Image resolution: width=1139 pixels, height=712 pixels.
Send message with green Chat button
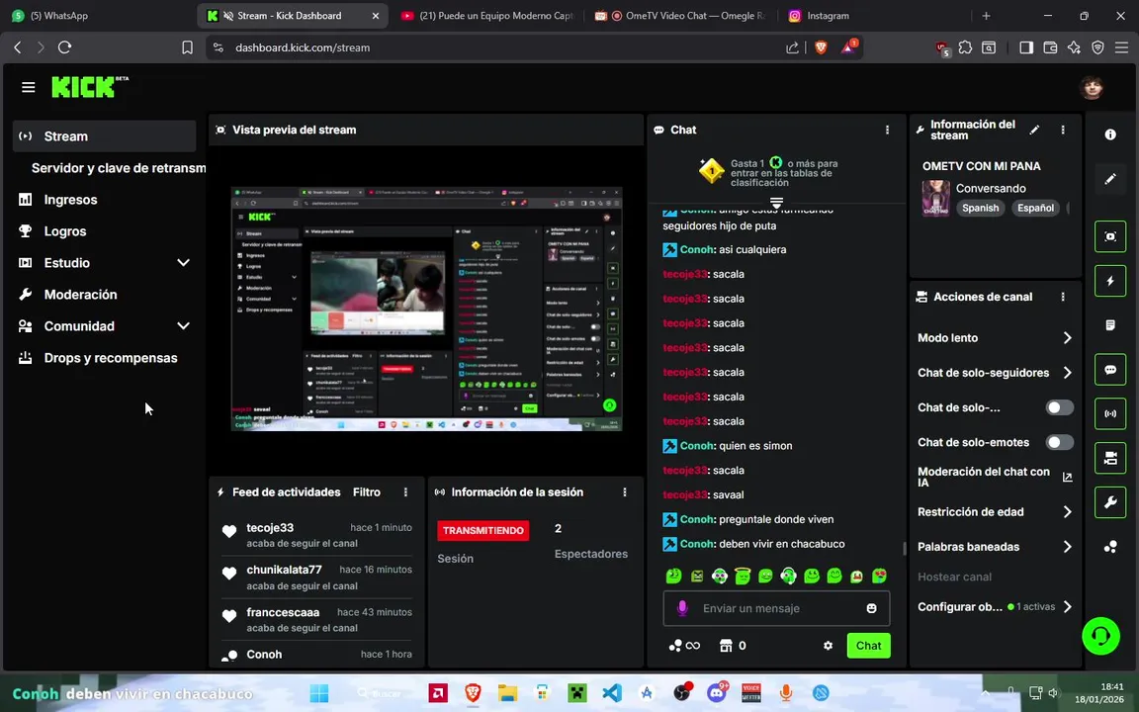click(x=868, y=646)
